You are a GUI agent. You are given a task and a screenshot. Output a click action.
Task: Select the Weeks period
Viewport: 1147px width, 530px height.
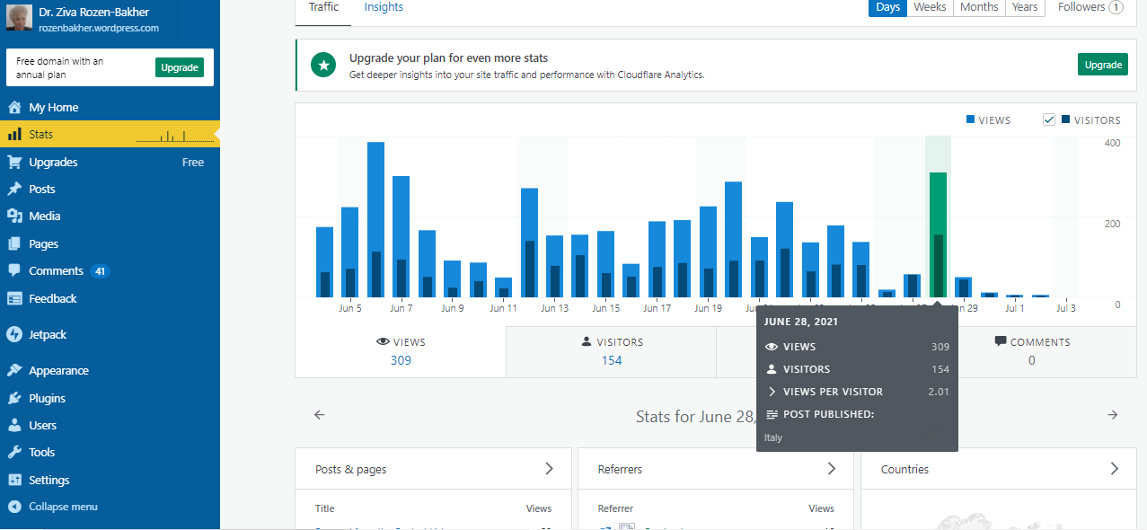930,7
